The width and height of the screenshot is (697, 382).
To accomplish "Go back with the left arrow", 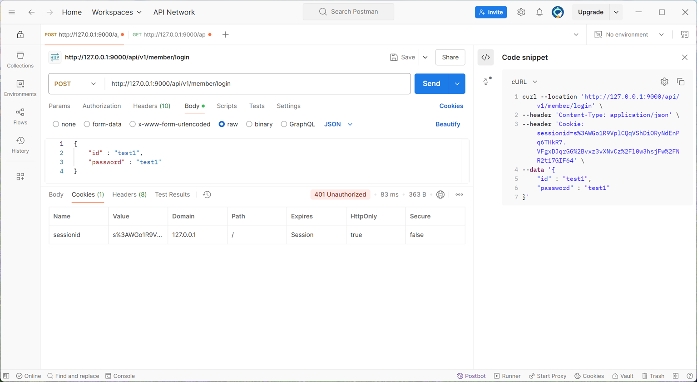I will coord(31,12).
